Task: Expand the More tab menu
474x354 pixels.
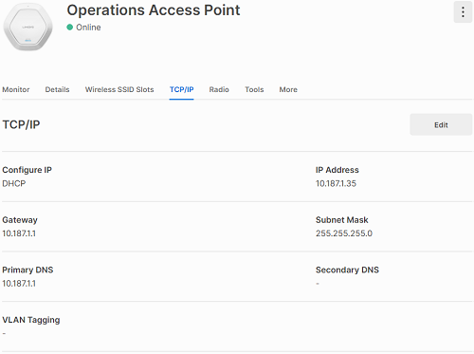Action: [288, 89]
